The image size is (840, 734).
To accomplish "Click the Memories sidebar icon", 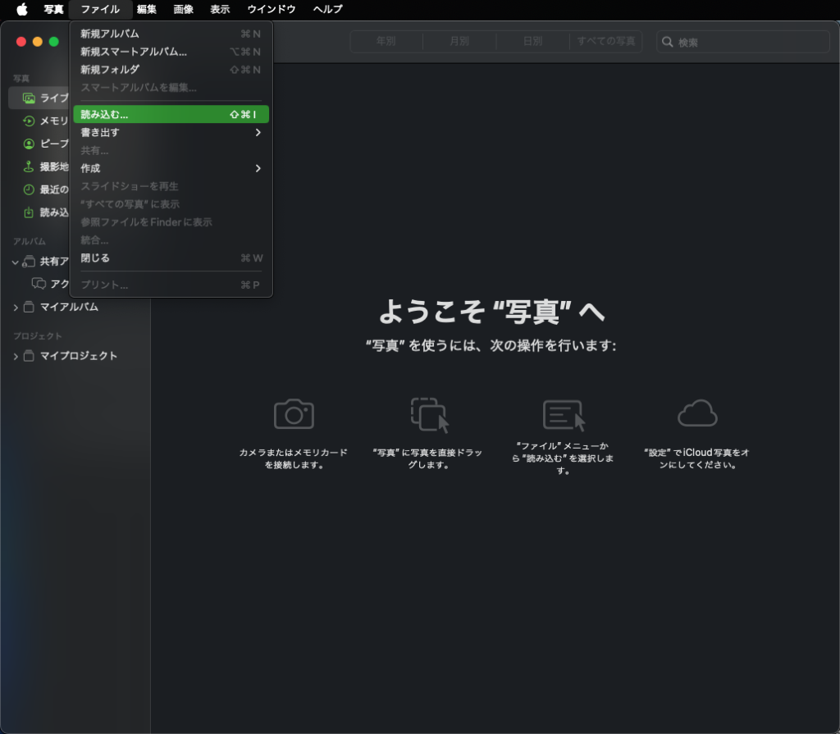I will point(29,121).
